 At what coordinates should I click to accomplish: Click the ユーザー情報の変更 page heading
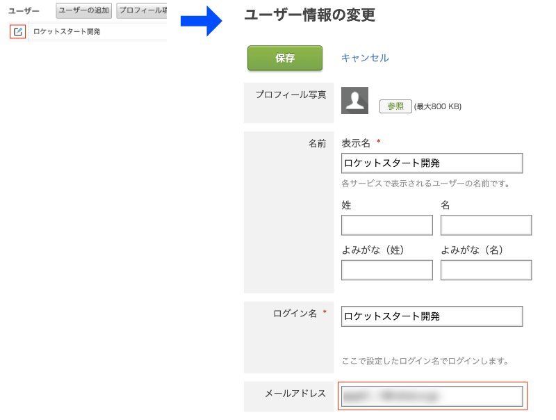(x=310, y=15)
